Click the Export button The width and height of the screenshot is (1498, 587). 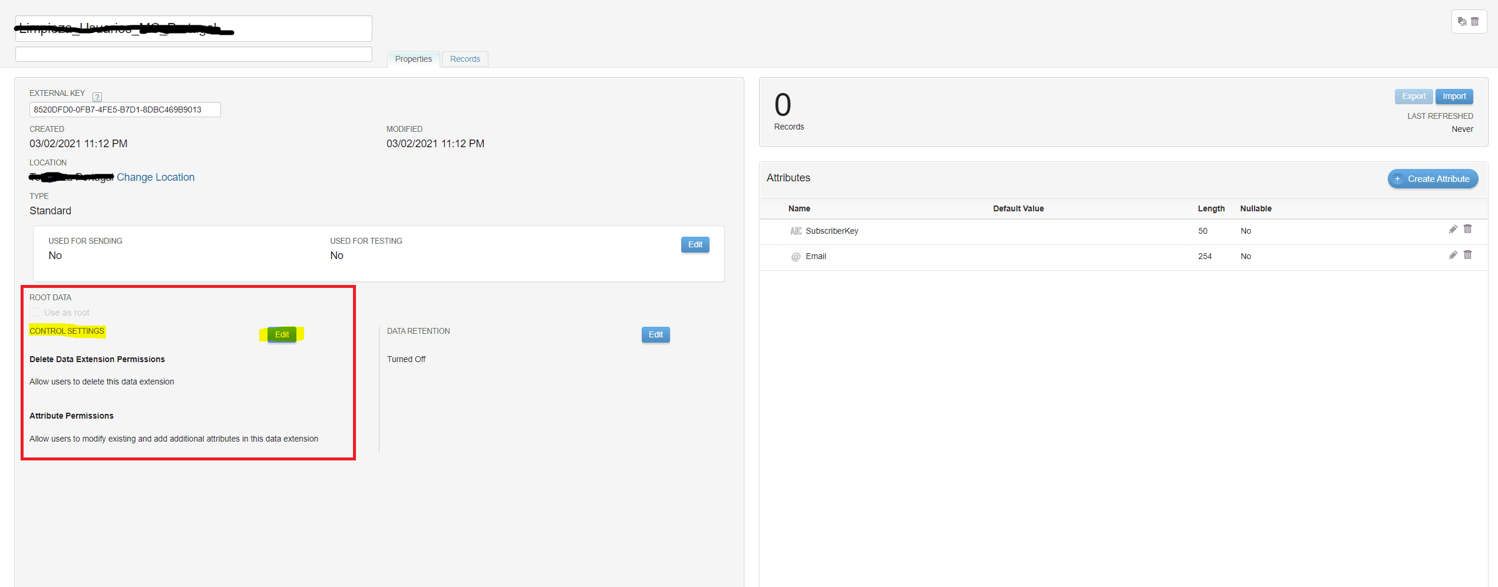pos(1413,97)
